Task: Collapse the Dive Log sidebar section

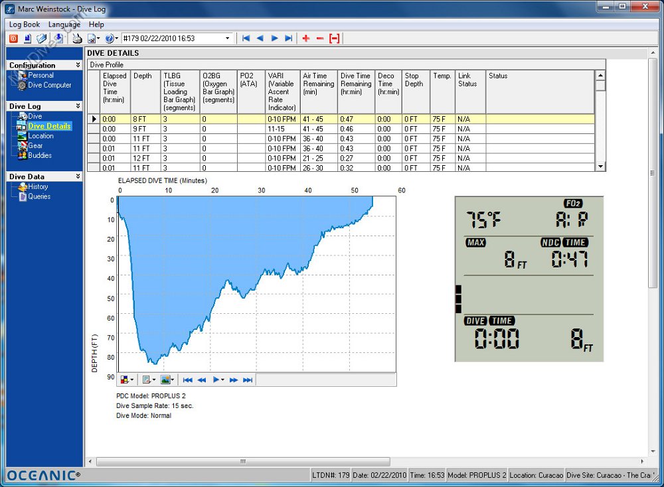Action: point(78,105)
